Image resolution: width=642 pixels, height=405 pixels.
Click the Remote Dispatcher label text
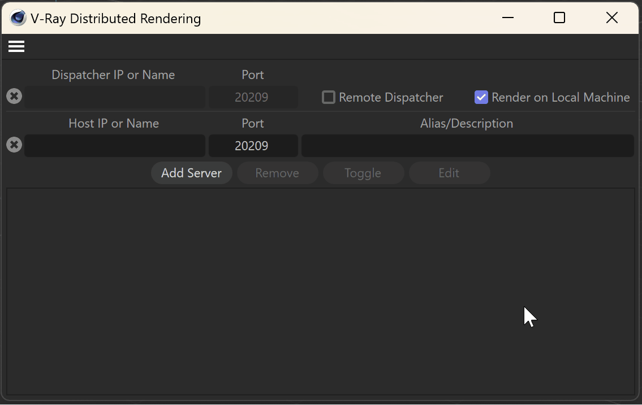tap(391, 97)
